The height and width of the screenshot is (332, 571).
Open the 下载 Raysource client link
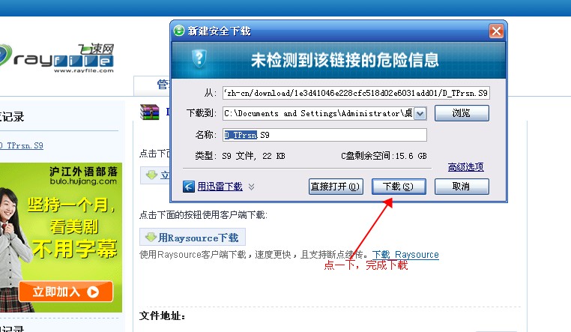point(405,255)
